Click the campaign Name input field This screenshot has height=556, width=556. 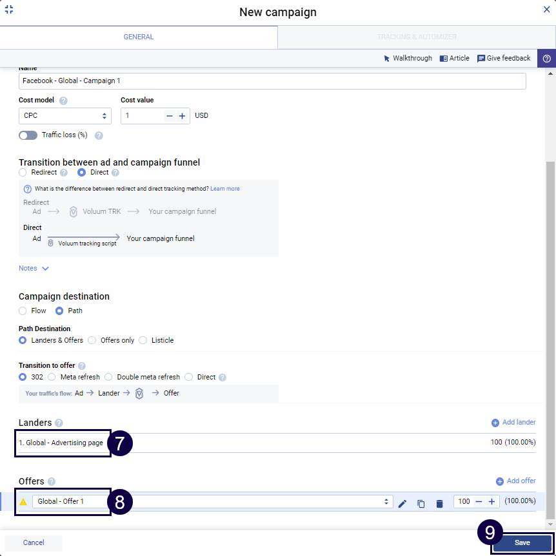pos(272,81)
